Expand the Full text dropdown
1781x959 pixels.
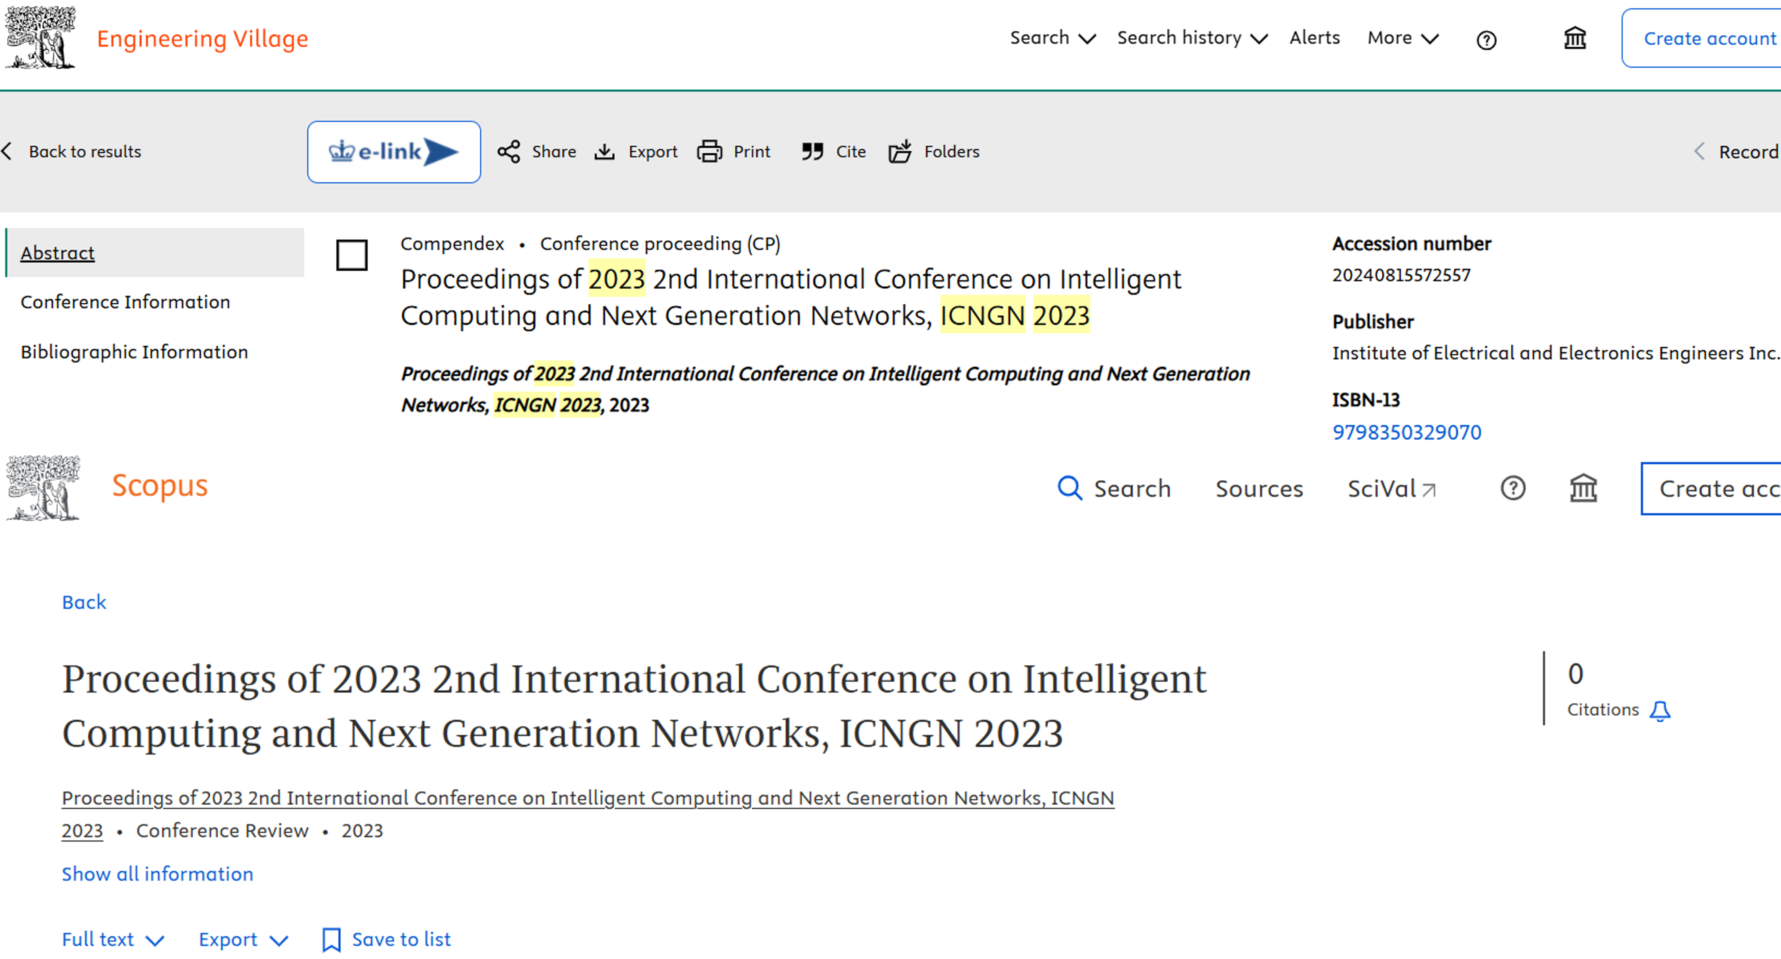point(113,939)
